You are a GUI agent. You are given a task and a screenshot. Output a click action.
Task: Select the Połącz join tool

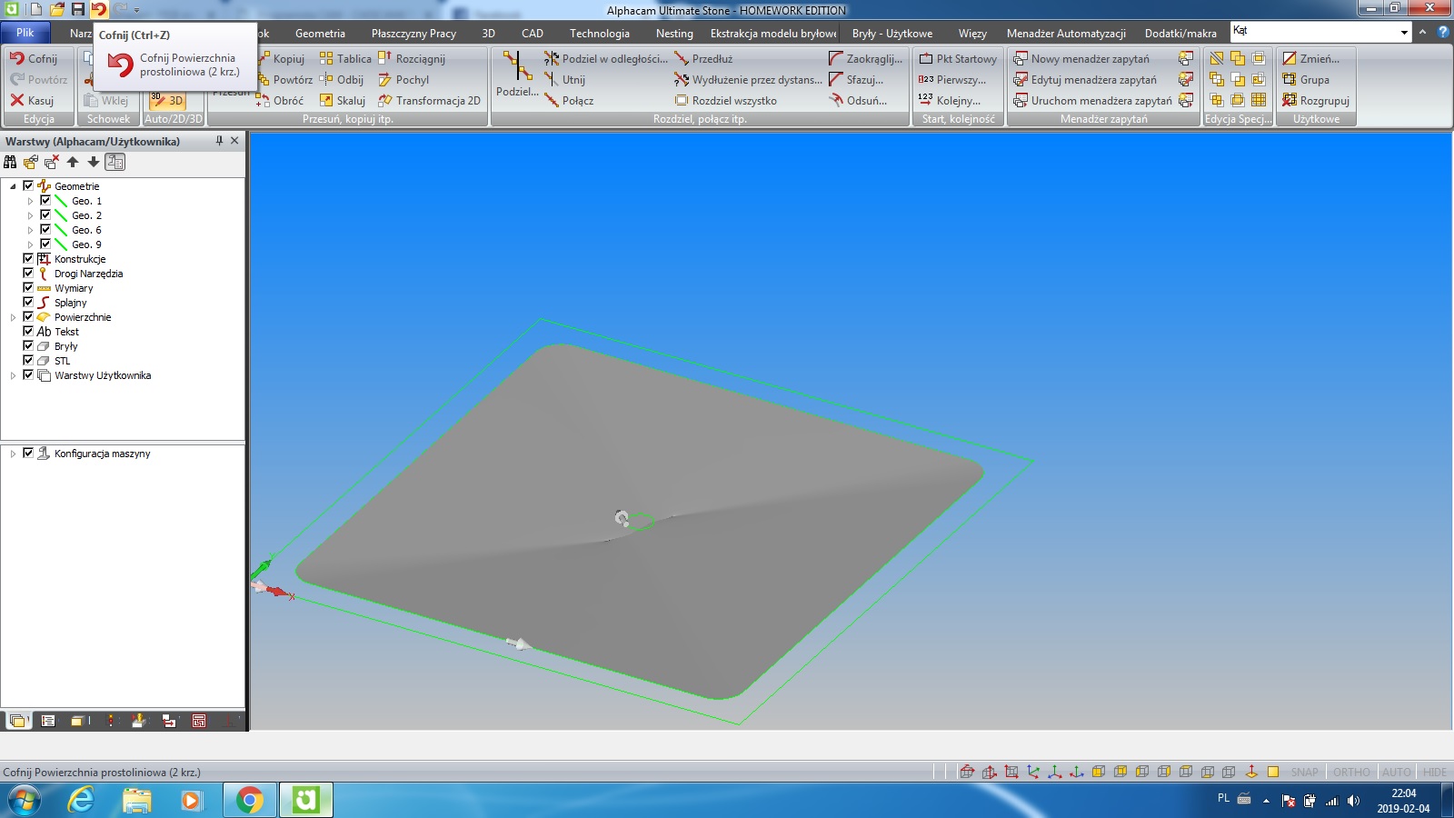pos(569,101)
